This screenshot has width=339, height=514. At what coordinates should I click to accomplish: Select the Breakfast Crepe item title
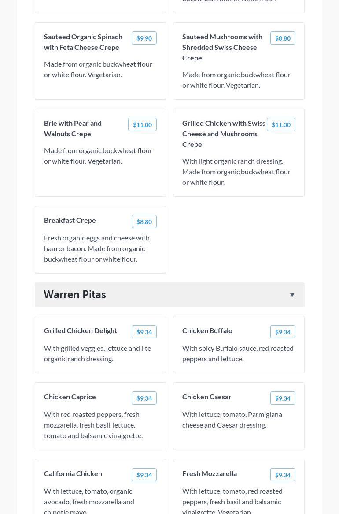point(70,220)
